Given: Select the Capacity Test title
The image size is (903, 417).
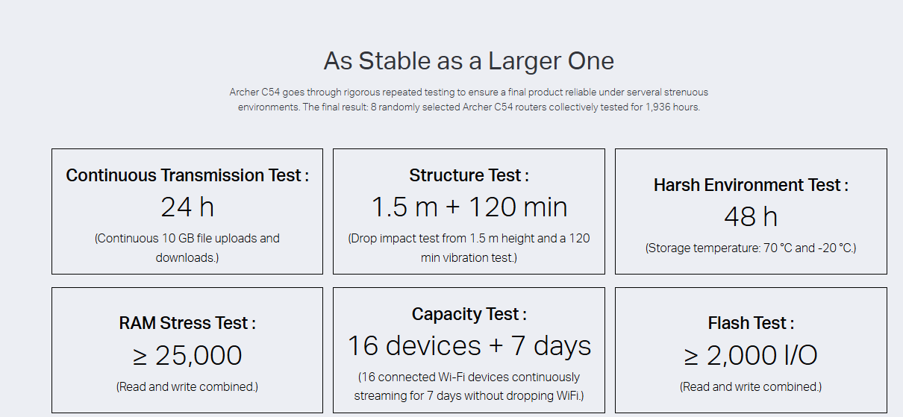Looking at the screenshot, I should click(x=469, y=314).
